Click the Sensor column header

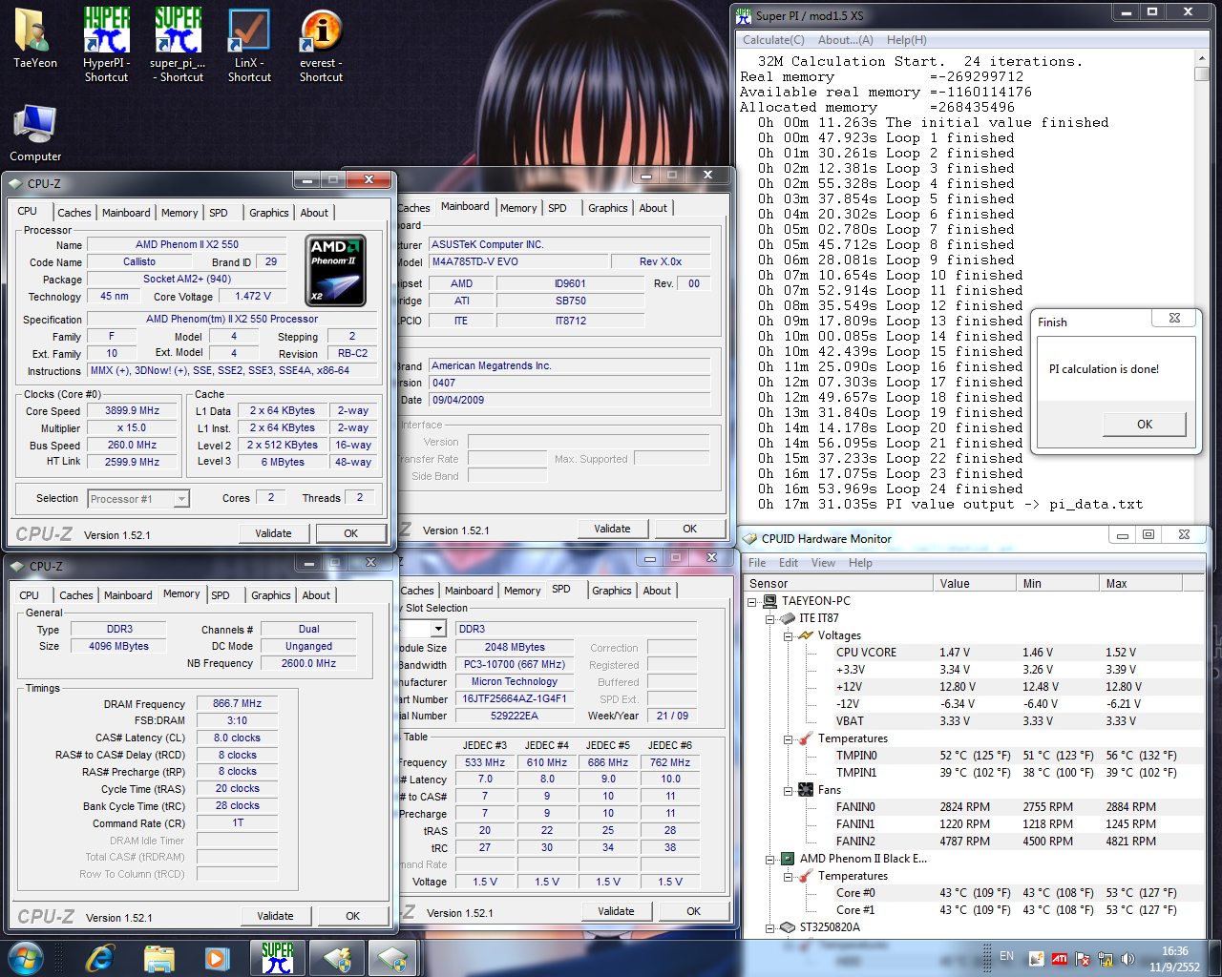point(838,584)
